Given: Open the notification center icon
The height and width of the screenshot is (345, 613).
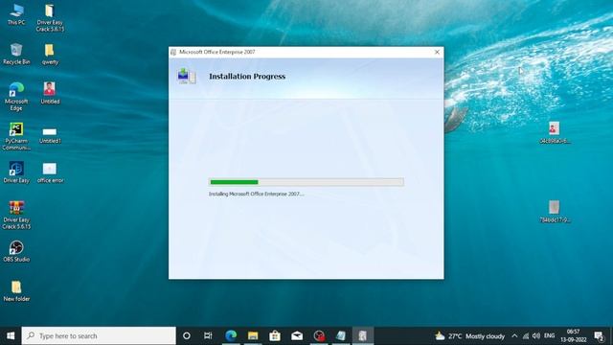Looking at the screenshot, I should pyautogui.click(x=599, y=336).
